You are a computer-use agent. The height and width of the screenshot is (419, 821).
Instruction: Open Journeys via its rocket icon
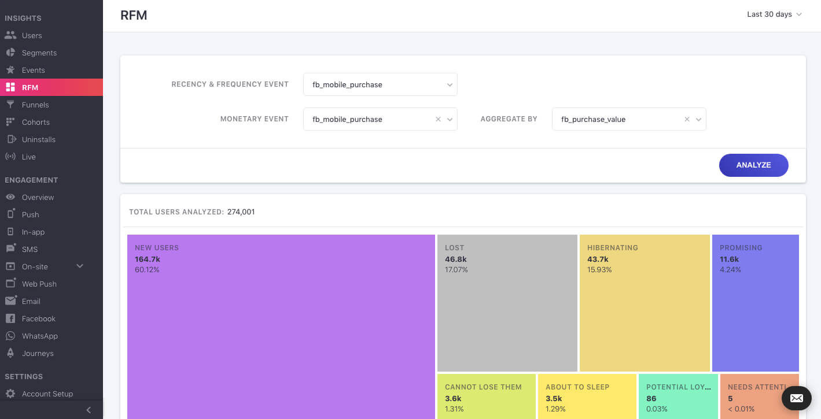point(10,353)
